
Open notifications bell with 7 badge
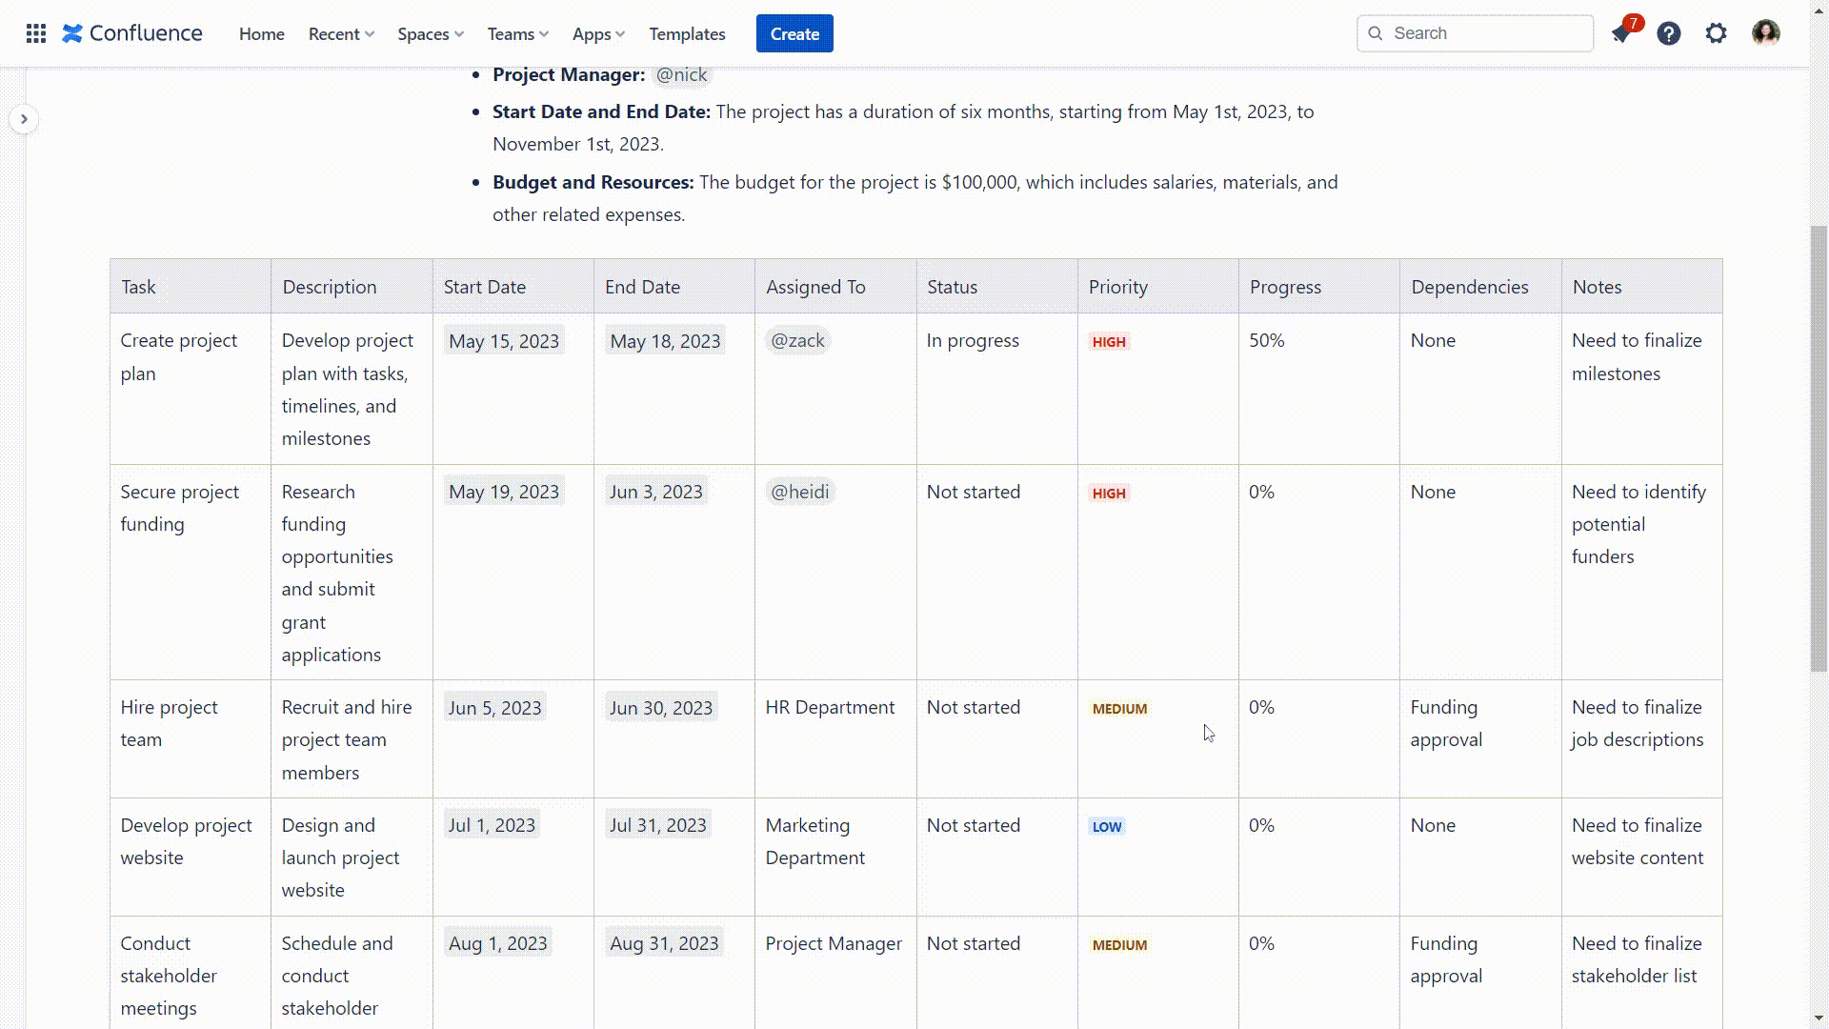pyautogui.click(x=1621, y=33)
